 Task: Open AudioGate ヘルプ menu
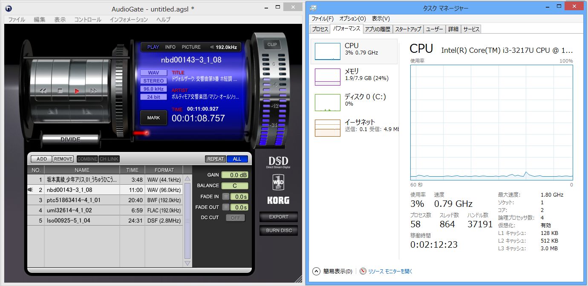tap(163, 20)
